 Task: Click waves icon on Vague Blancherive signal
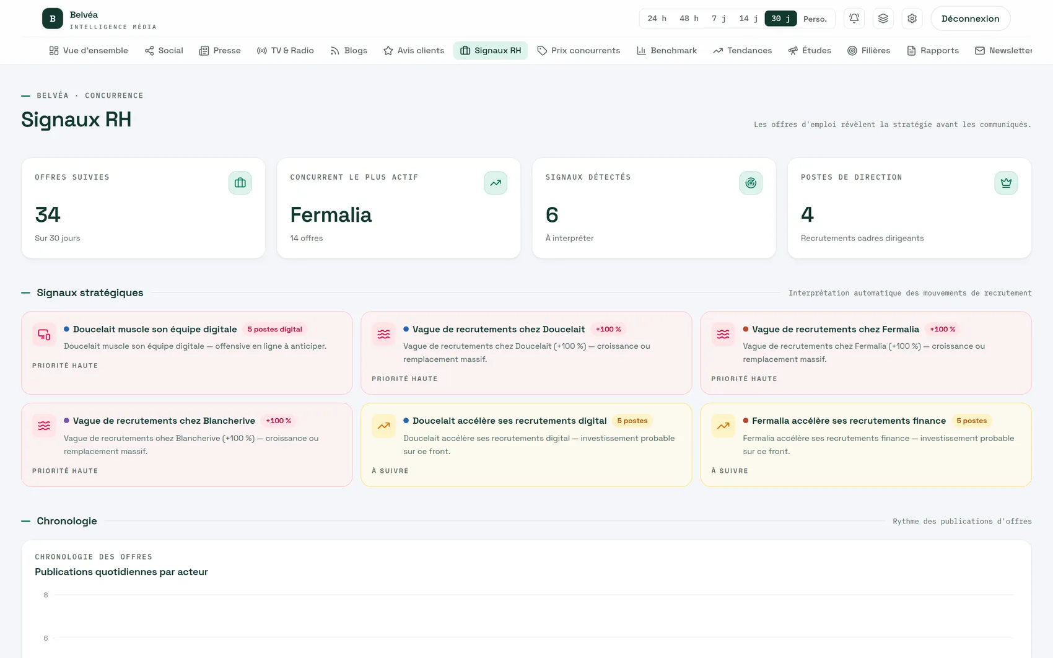[x=44, y=426]
